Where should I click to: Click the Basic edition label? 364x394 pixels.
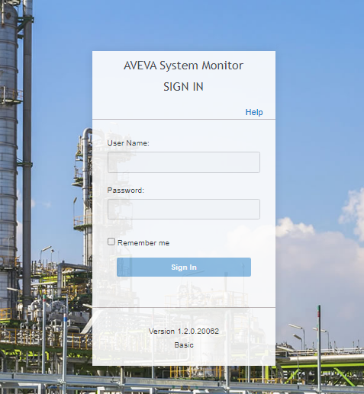(x=184, y=345)
